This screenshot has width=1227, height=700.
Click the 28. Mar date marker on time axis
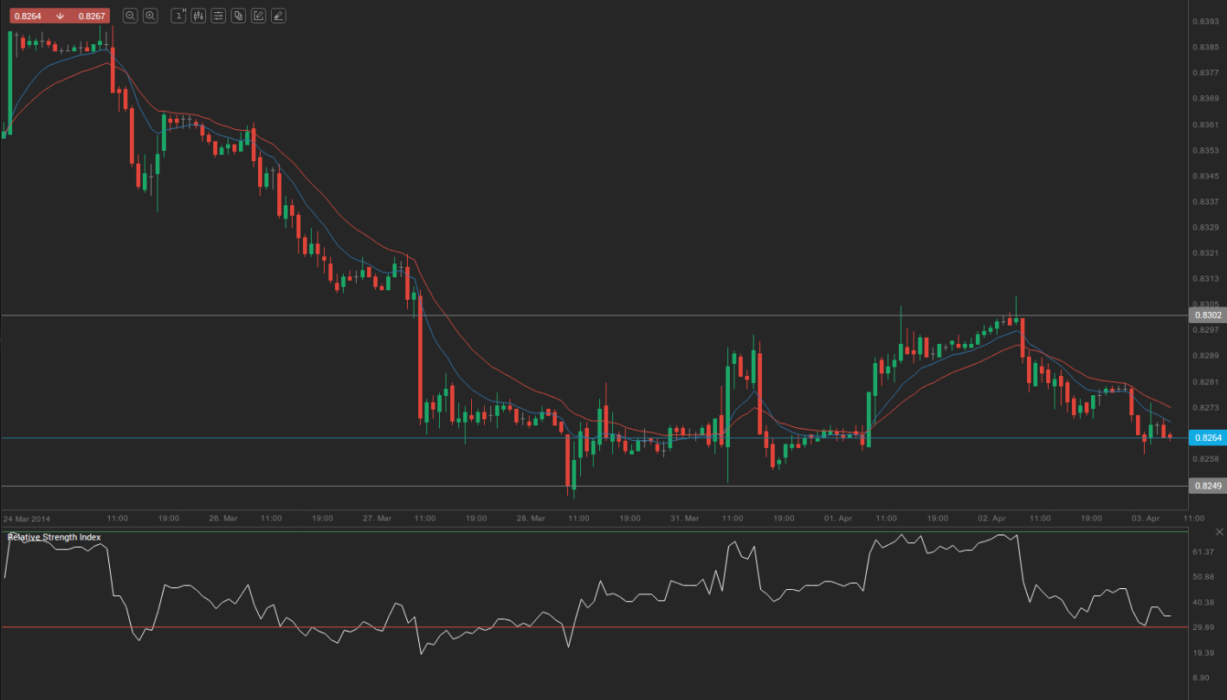click(531, 518)
